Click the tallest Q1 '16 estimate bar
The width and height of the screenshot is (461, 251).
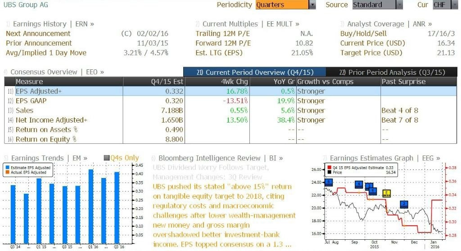click(x=91, y=206)
